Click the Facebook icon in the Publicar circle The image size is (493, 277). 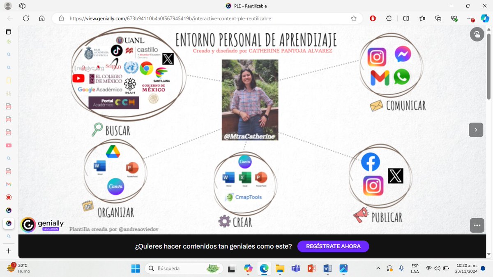click(x=370, y=162)
